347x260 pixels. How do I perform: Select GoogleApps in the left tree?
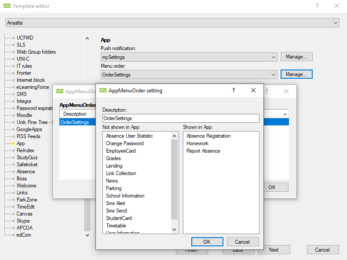(29, 129)
